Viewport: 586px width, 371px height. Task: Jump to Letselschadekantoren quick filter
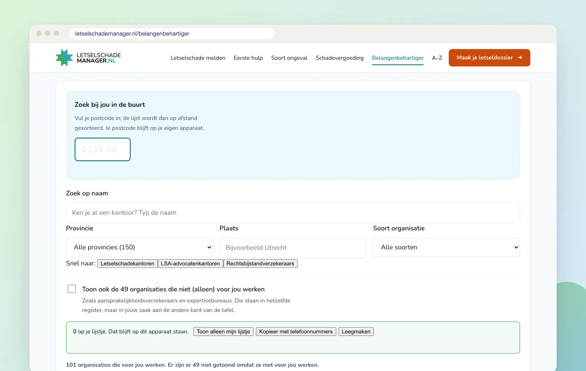[x=127, y=264]
